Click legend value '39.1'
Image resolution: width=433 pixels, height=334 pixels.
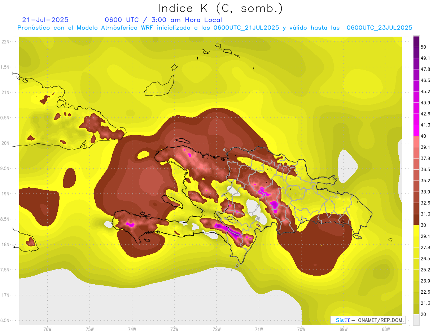pos(425,147)
